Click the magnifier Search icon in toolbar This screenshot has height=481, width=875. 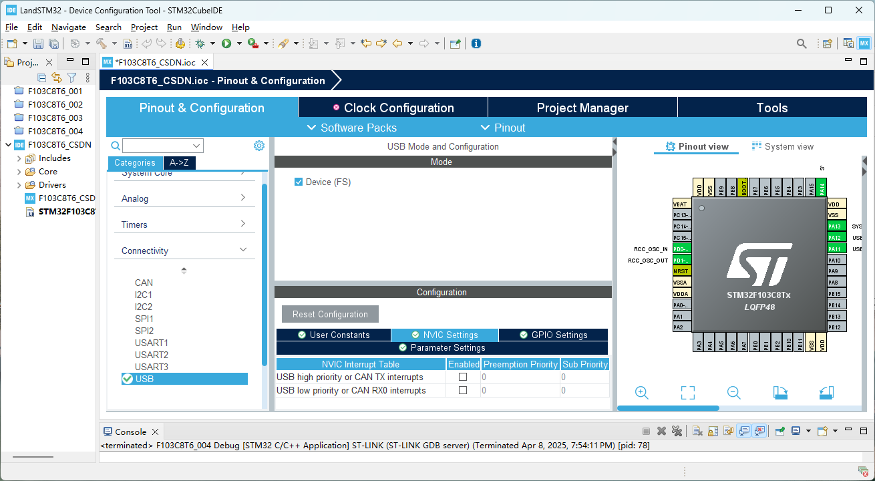[802, 43]
